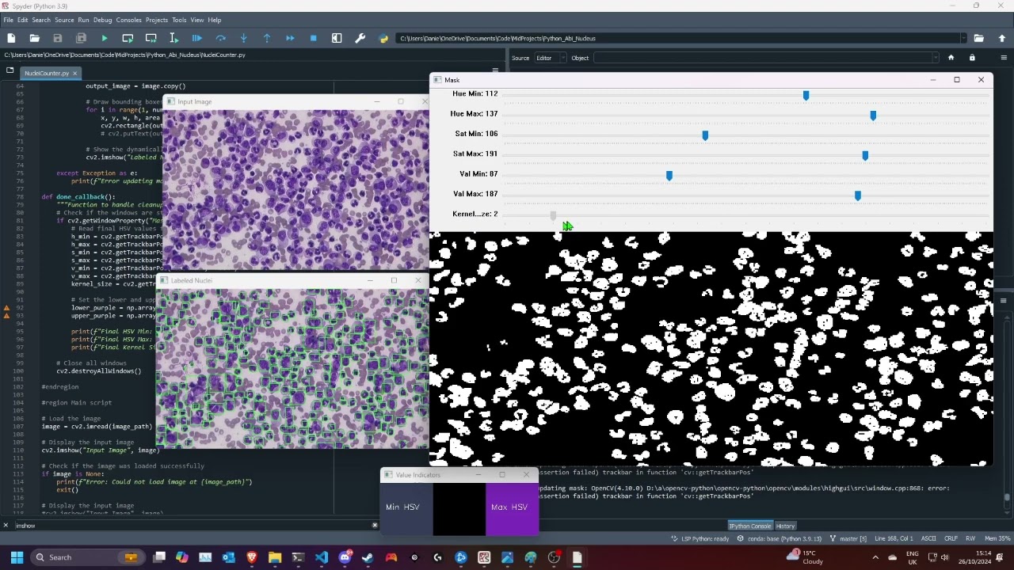The image size is (1014, 570).
Task: Run the file with the green play button
Action: (x=105, y=38)
